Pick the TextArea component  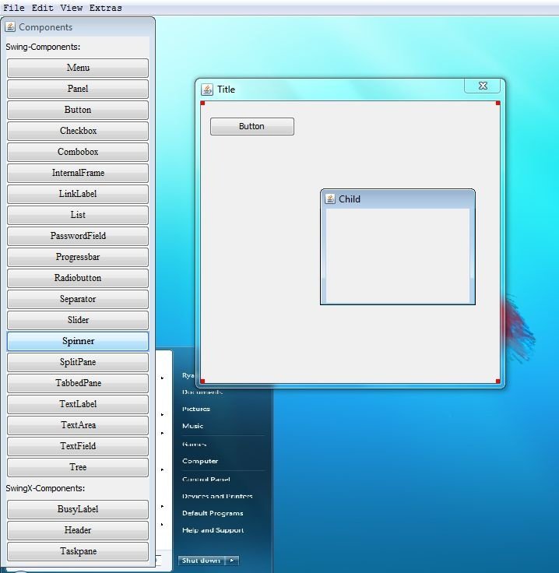tap(78, 425)
